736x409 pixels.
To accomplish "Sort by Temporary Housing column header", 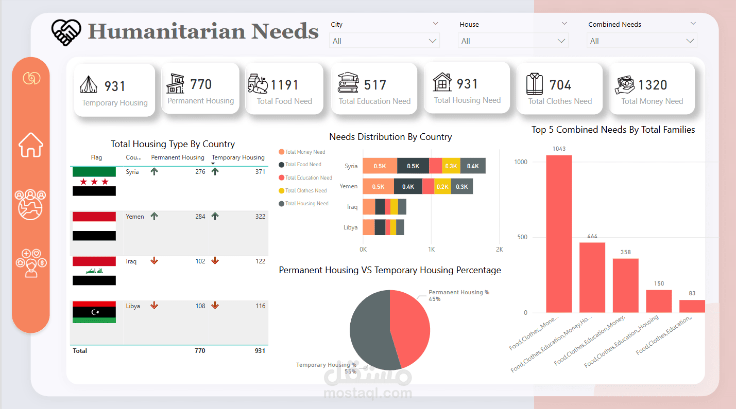I will (x=238, y=157).
